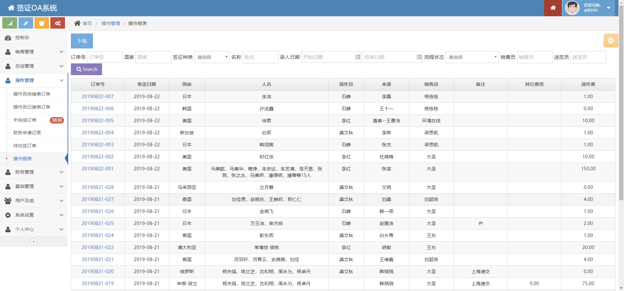Image resolution: width=624 pixels, height=291 pixels.
Task: Open the 流程状态 select dropdown
Action: [x=472, y=57]
